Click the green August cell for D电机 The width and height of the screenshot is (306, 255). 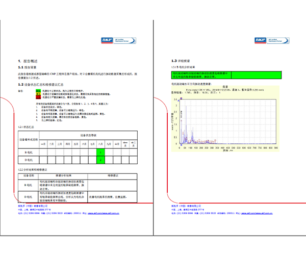coord(101,160)
